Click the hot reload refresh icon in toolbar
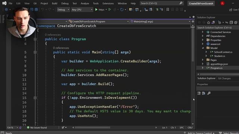 pyautogui.click(x=122, y=10)
